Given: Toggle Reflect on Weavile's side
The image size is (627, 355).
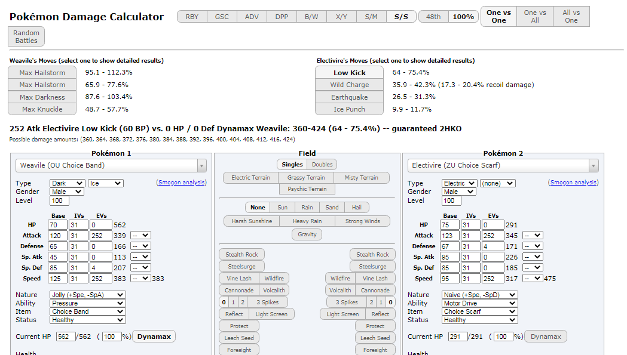Looking at the screenshot, I should 234,314.
